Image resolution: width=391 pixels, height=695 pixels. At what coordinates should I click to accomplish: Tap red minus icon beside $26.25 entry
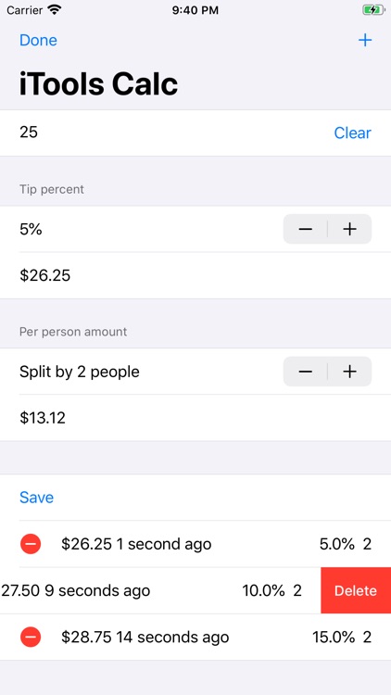coord(31,544)
